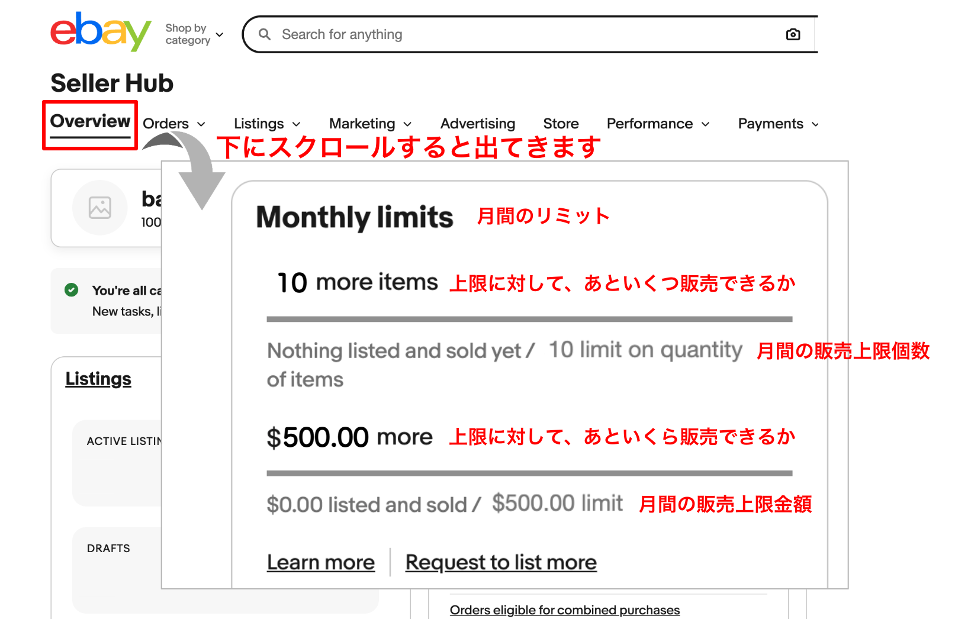Click the '$500.00 limit' text

[x=557, y=503]
